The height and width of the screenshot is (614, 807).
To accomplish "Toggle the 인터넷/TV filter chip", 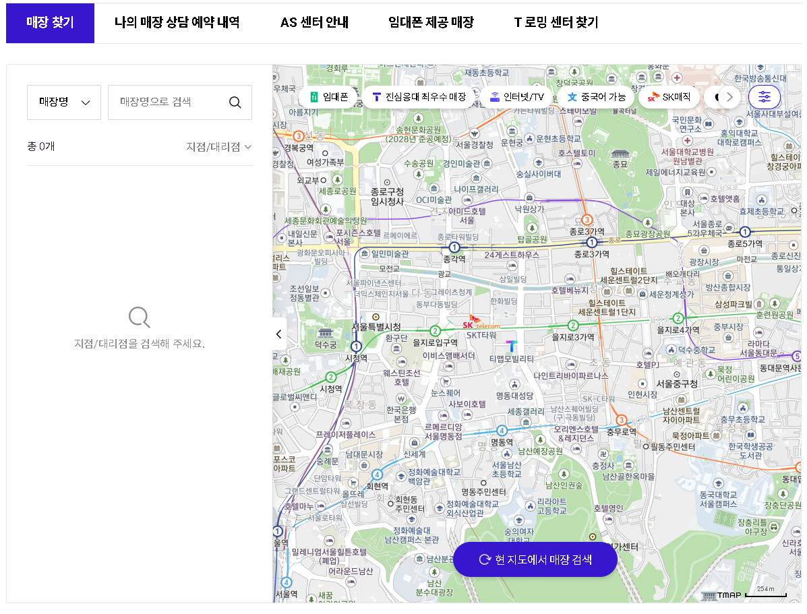I will (516, 97).
